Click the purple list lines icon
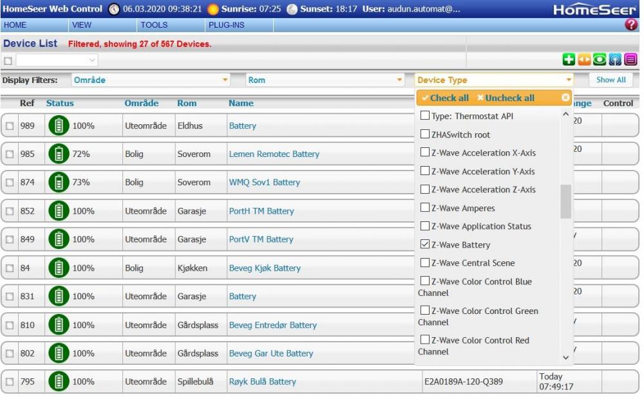This screenshot has height=397, width=644. [630, 60]
